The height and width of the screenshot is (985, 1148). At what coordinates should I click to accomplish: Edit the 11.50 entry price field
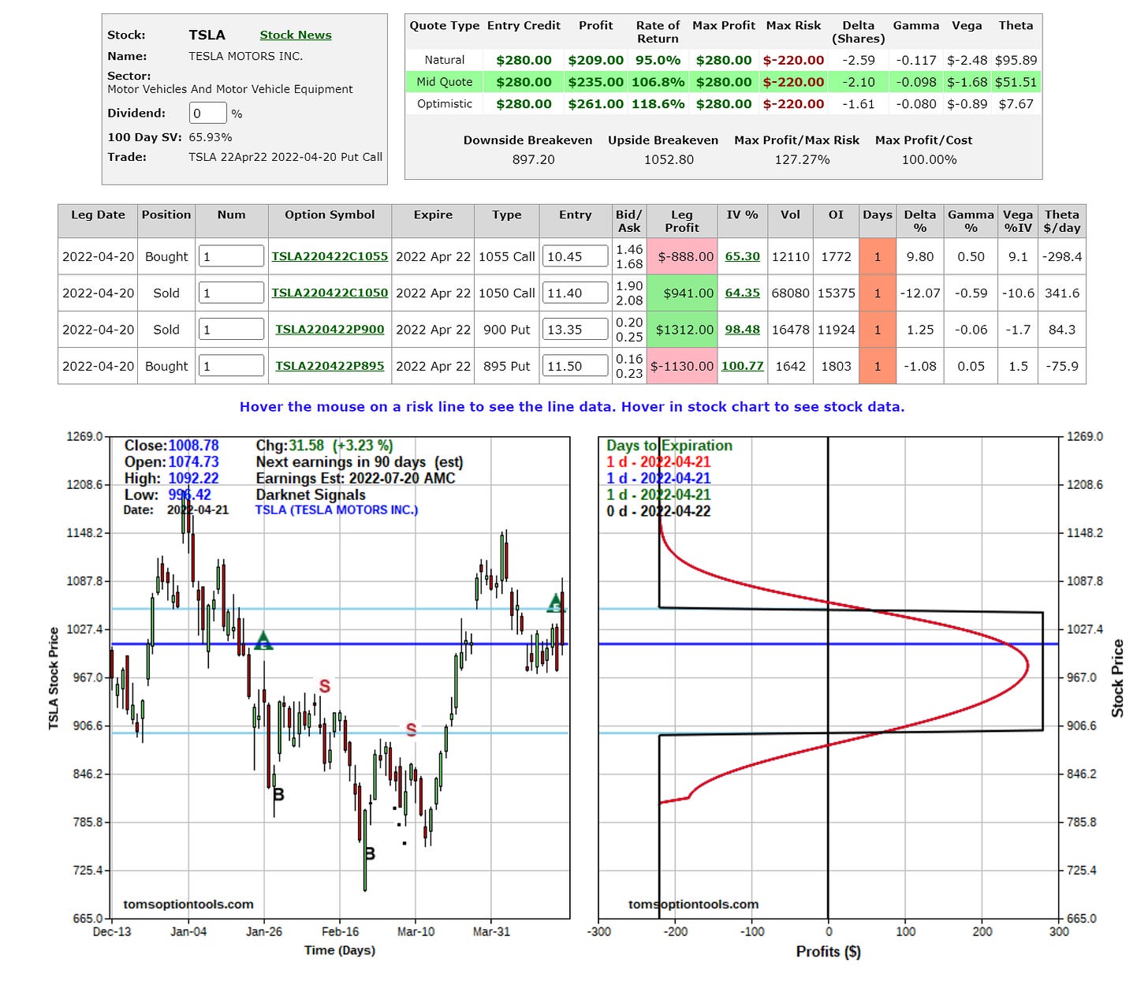click(575, 365)
